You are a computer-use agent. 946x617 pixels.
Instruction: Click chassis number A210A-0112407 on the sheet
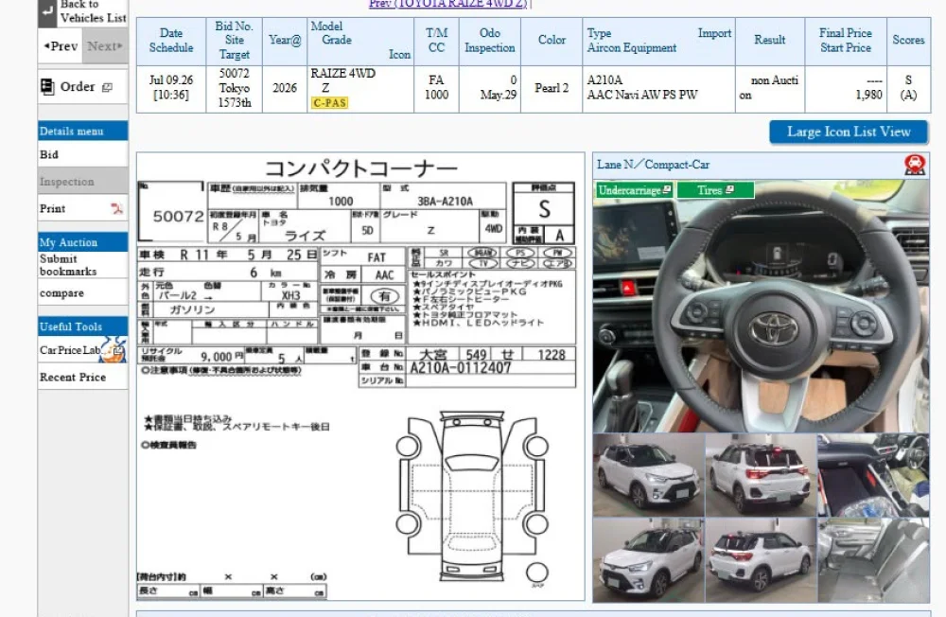(x=461, y=368)
